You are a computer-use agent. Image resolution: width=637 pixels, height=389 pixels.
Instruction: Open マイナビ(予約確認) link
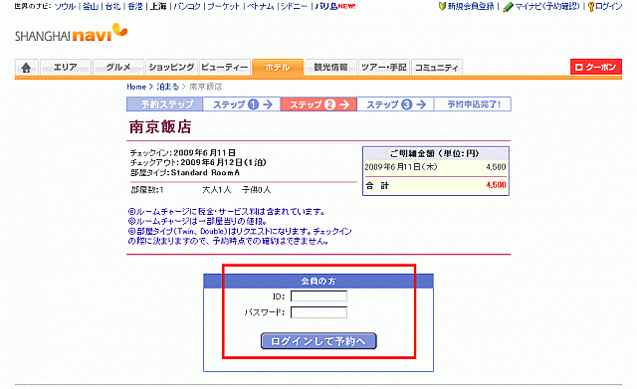(x=547, y=7)
